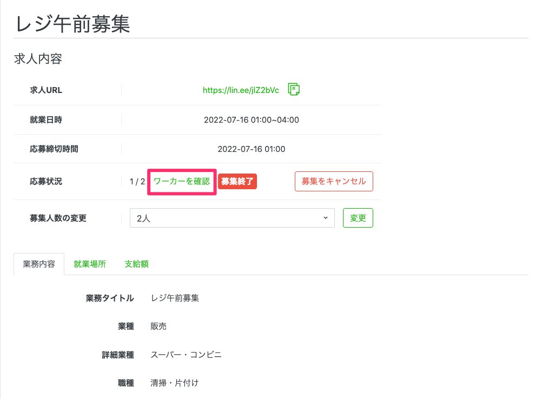Expand the 募集人数の変更 dropdown showing 2人
The height and width of the screenshot is (399, 542).
(x=232, y=218)
